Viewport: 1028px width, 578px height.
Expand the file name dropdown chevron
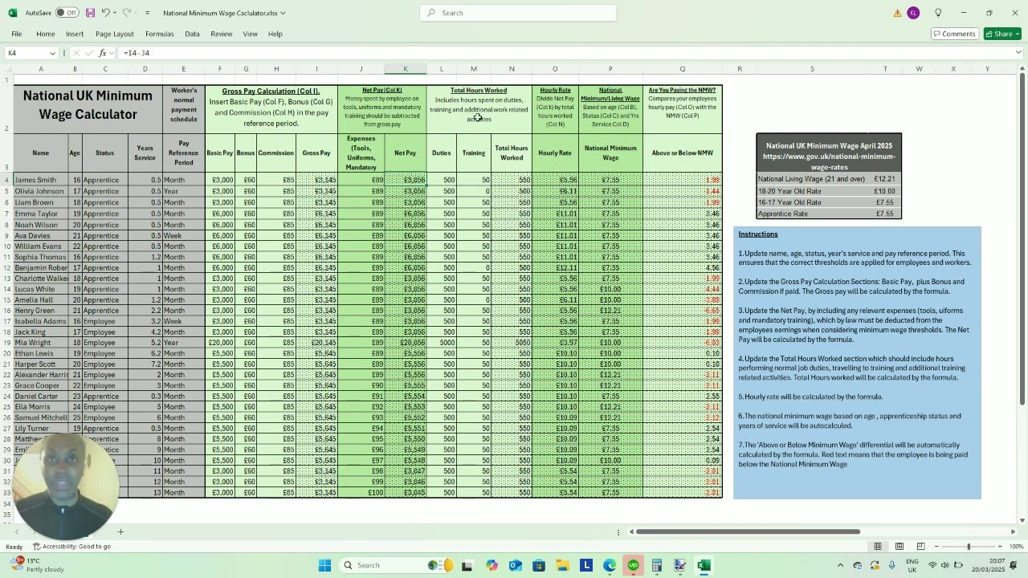pos(283,13)
